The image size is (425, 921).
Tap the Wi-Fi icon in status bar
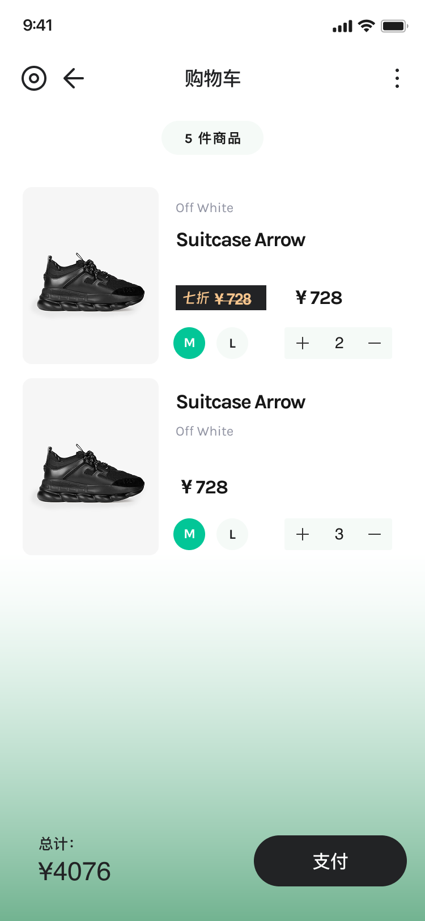(x=367, y=26)
